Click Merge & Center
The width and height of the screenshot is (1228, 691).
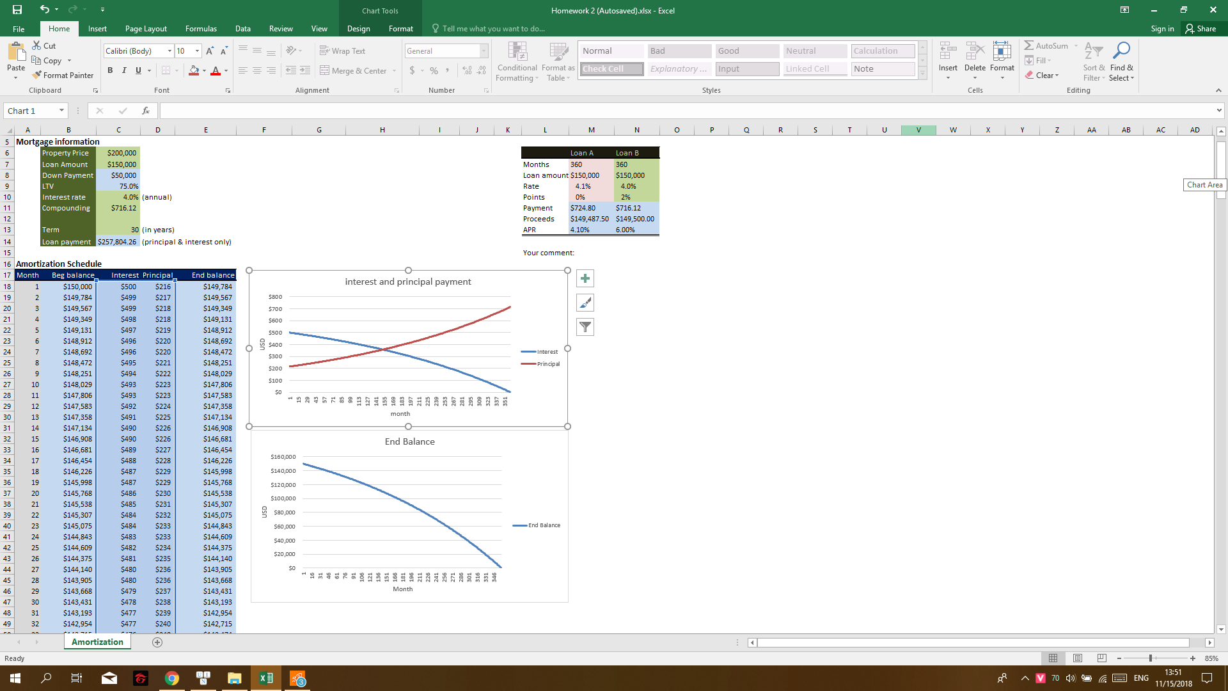pyautogui.click(x=354, y=70)
